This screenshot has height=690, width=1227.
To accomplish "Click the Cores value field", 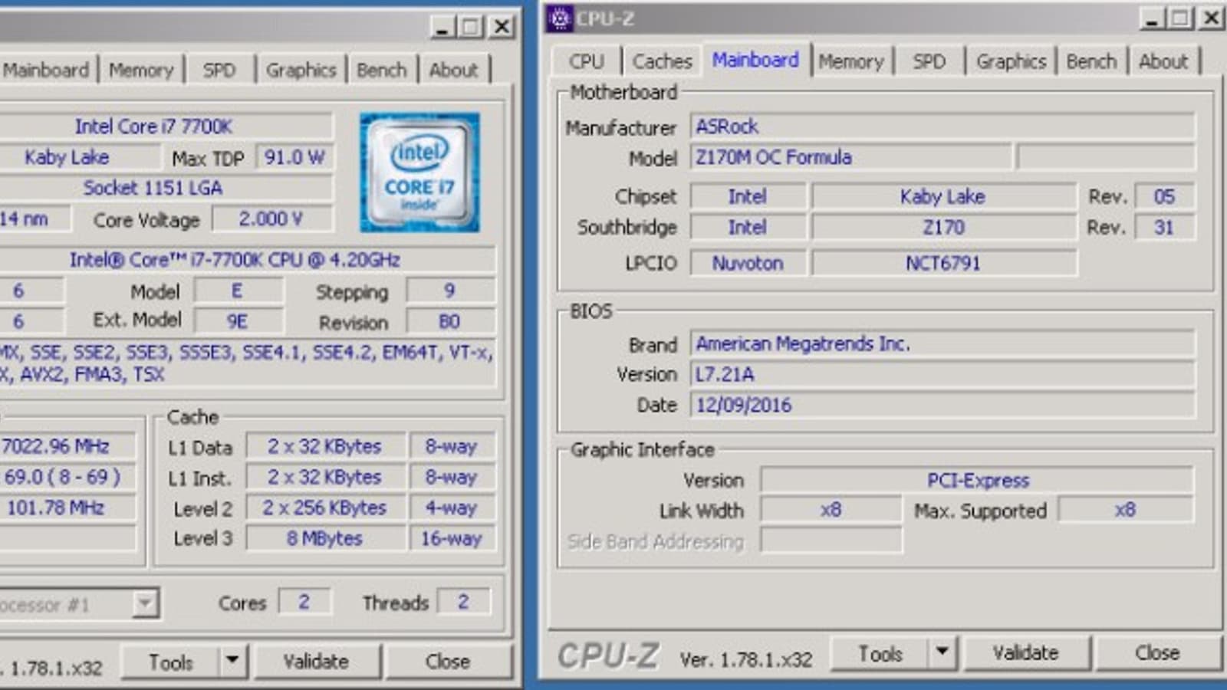I will click(x=304, y=602).
